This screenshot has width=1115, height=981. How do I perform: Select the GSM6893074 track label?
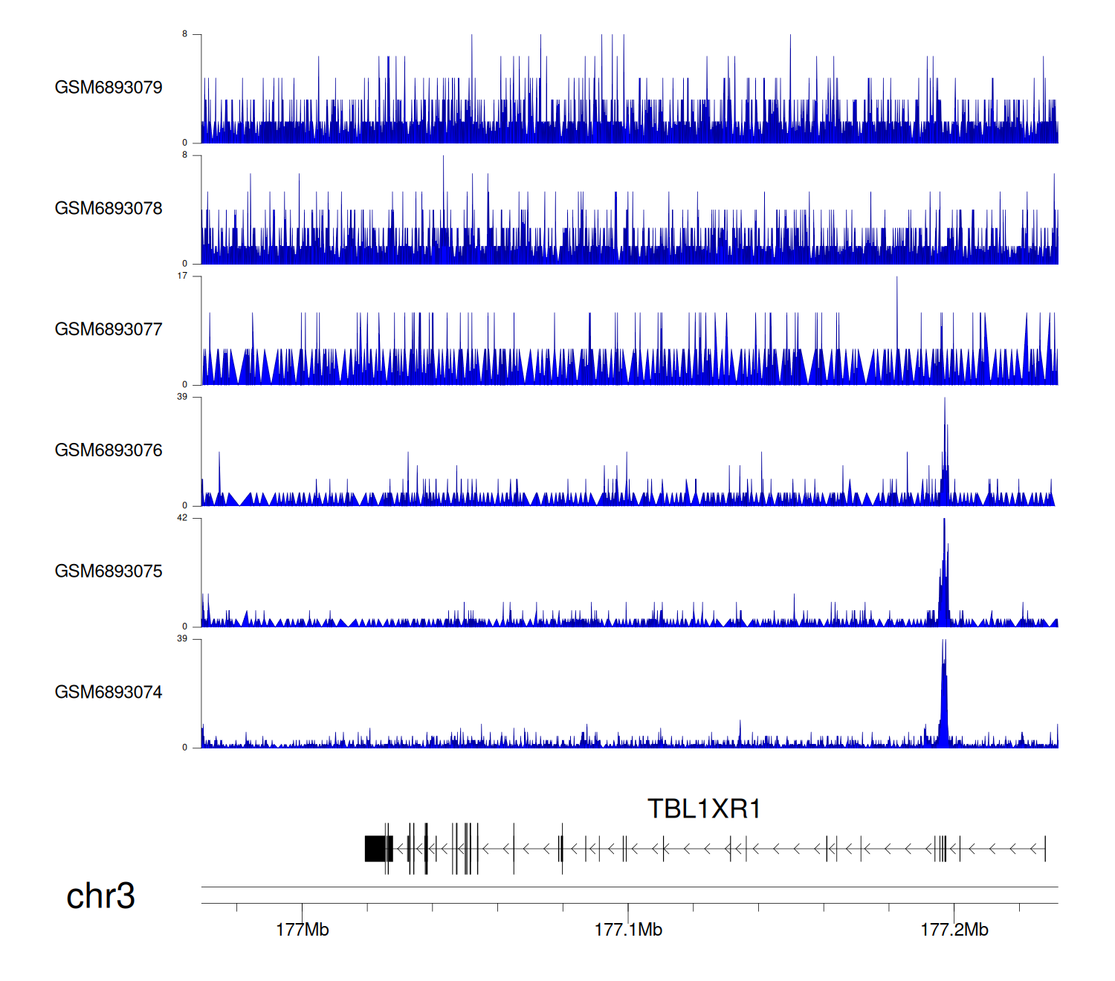(109, 692)
